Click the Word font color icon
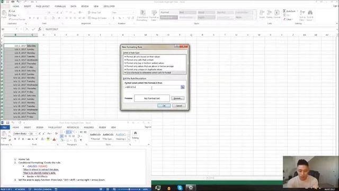Viewport: 339px width, 191px height. [x=54, y=139]
